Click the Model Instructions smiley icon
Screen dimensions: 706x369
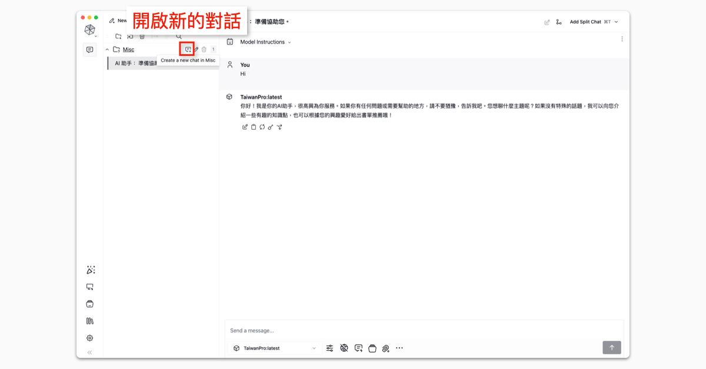pos(230,42)
